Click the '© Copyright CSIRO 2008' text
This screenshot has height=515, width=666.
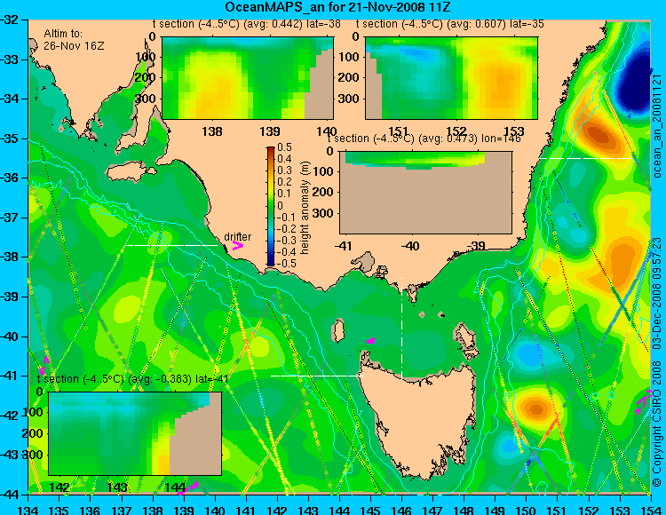657,422
